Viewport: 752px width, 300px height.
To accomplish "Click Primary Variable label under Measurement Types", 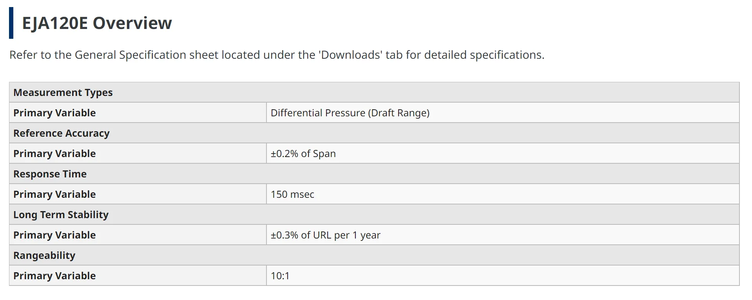I will point(54,113).
